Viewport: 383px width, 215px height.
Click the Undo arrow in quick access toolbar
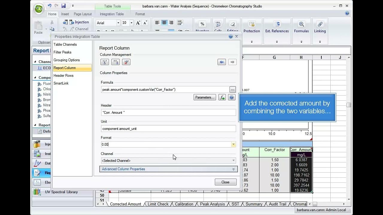click(50, 6)
